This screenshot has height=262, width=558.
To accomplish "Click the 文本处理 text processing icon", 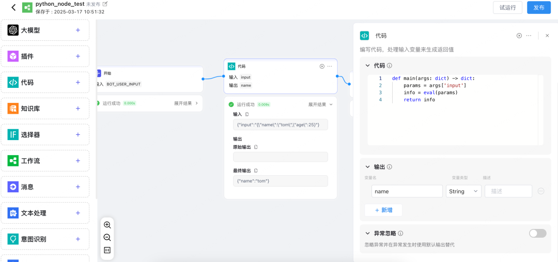I will (x=13, y=213).
